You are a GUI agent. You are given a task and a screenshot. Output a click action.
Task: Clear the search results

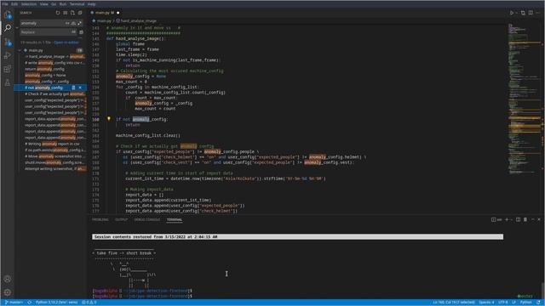(x=66, y=13)
